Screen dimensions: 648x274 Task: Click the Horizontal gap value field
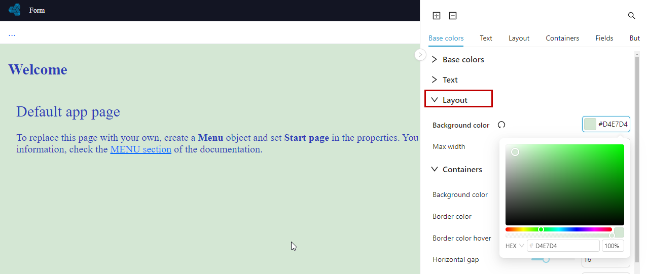pos(606,260)
